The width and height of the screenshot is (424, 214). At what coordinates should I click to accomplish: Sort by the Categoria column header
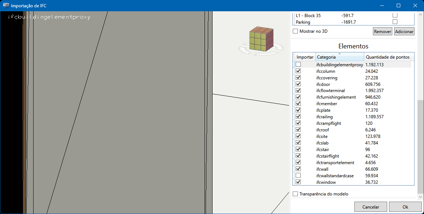(x=339, y=57)
